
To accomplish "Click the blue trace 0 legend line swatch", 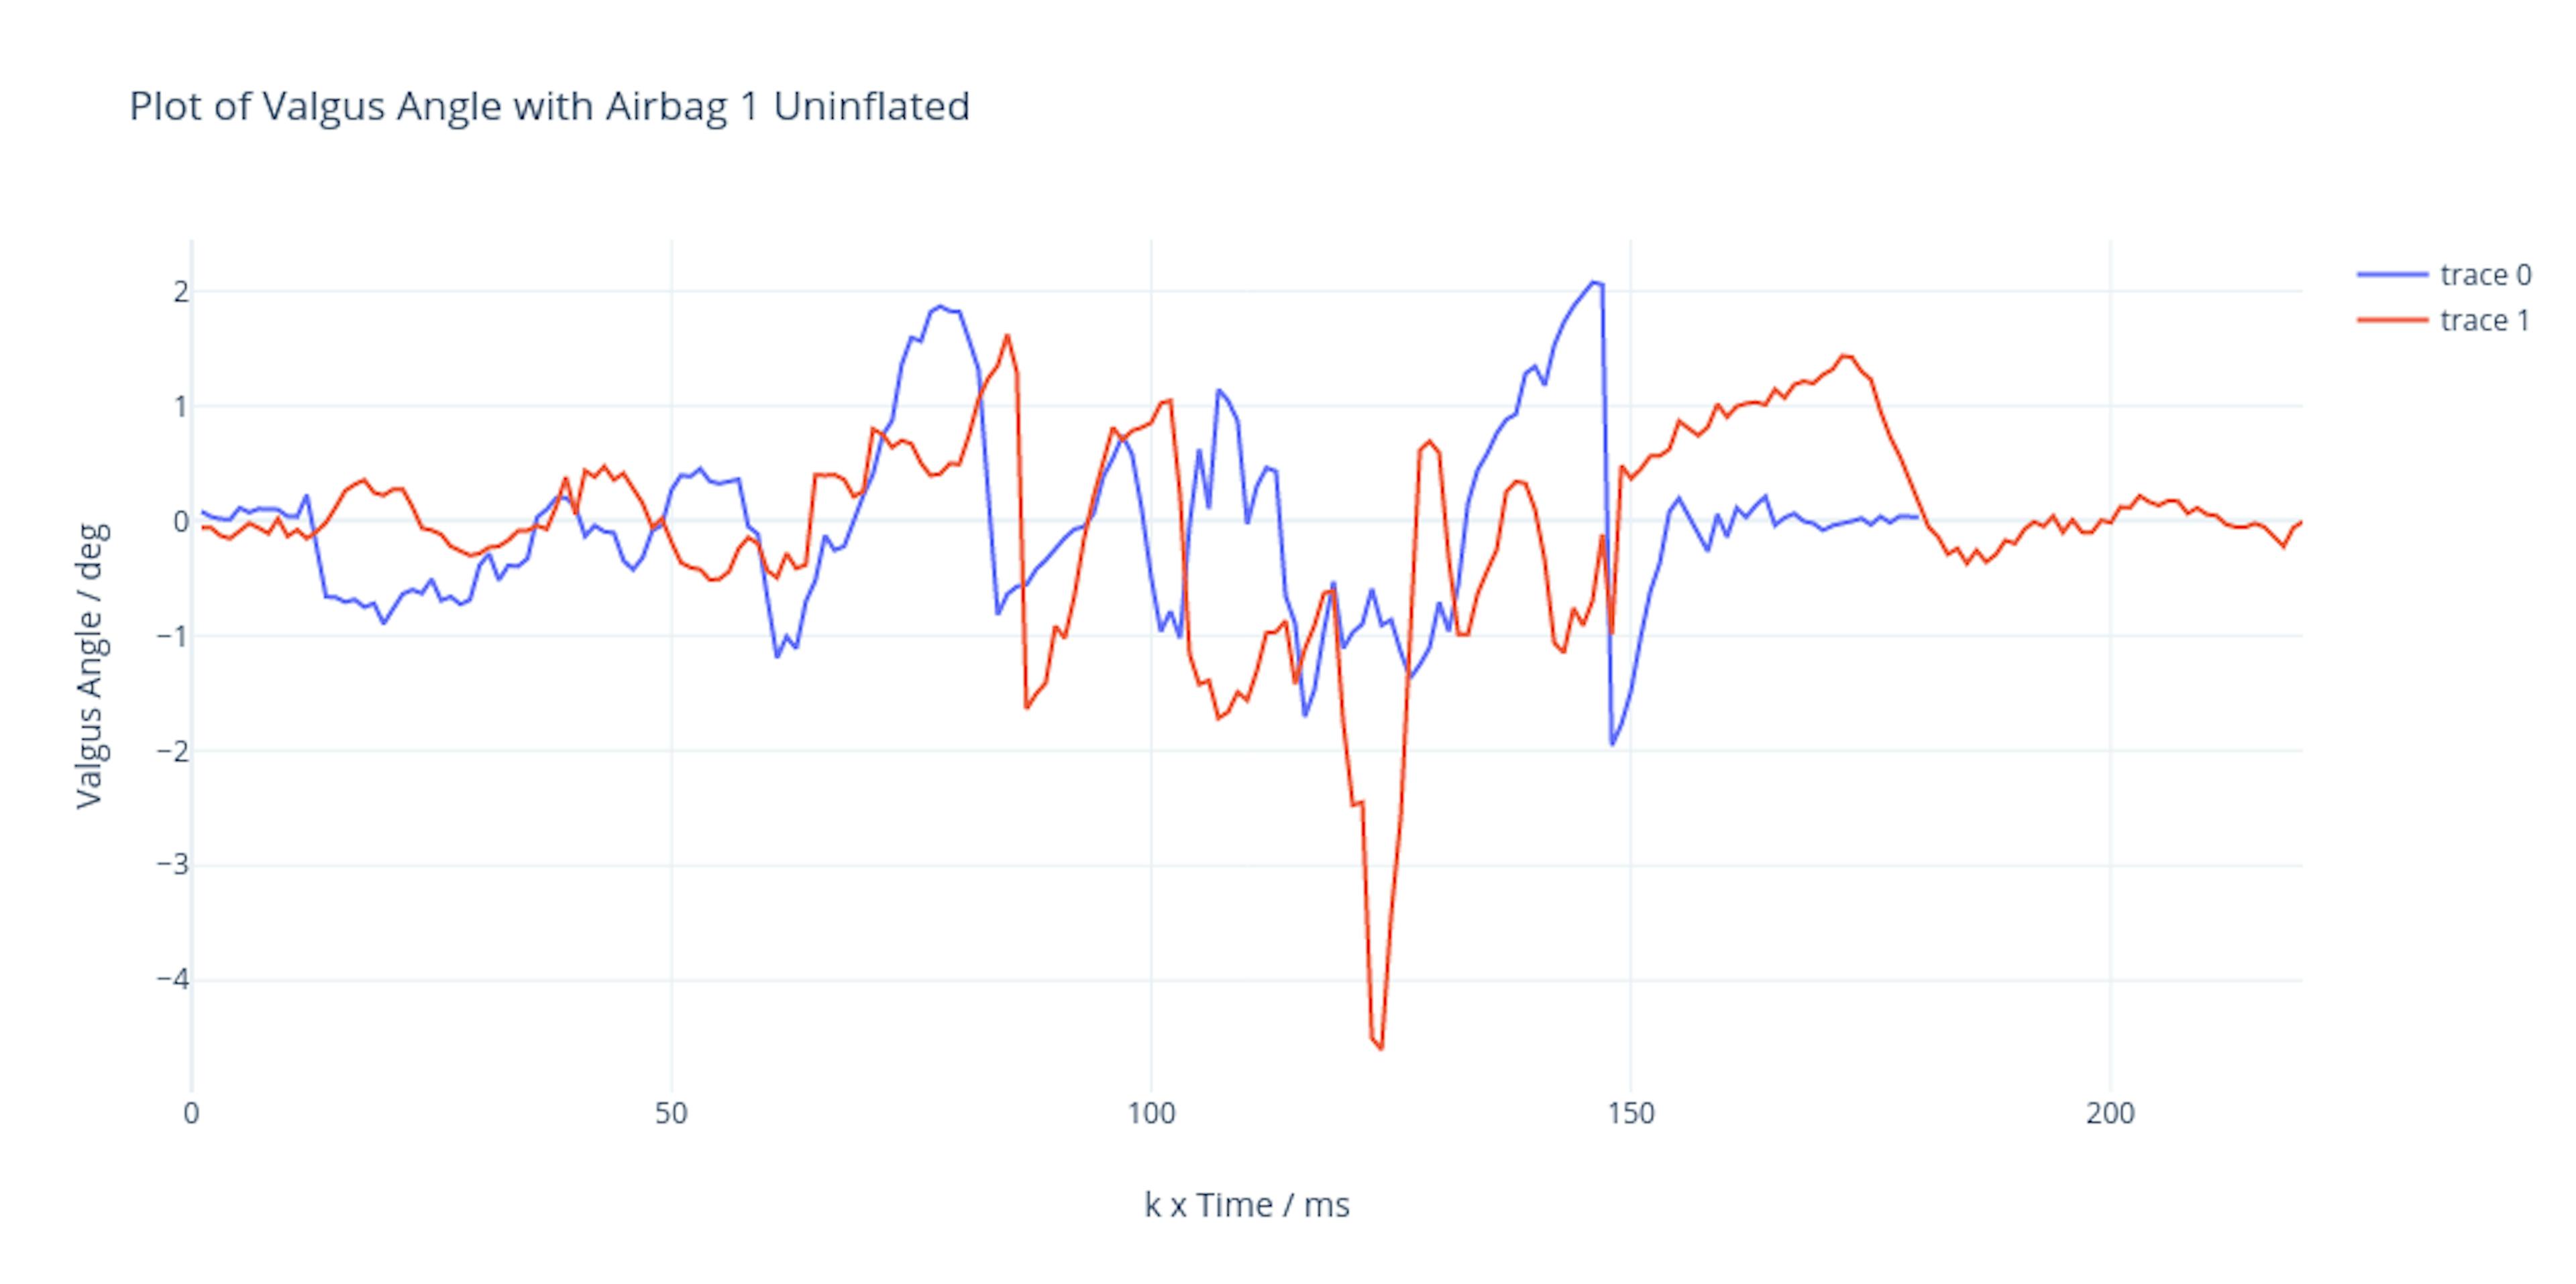I will click(x=2392, y=275).
